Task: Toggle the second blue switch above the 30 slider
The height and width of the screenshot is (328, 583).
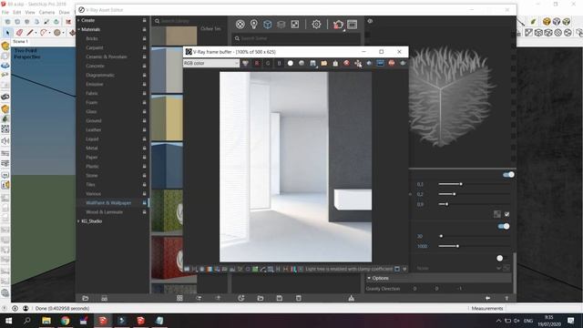Action: point(504,226)
